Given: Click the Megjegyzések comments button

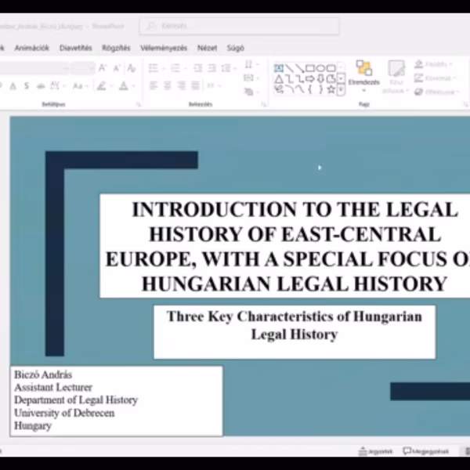Looking at the screenshot, I should [x=426, y=451].
